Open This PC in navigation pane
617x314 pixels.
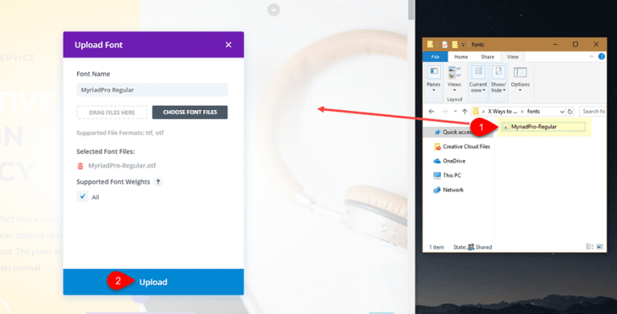pyautogui.click(x=447, y=176)
